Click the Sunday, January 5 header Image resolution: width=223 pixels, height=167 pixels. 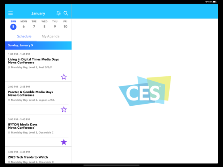(38, 46)
